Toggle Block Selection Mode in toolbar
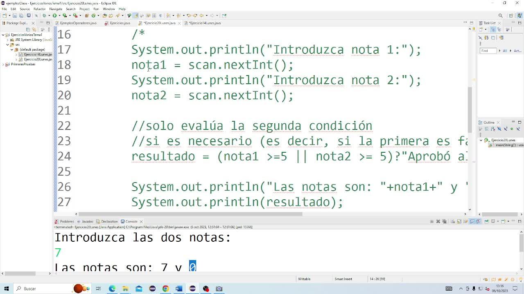The width and height of the screenshot is (524, 294). point(154,16)
